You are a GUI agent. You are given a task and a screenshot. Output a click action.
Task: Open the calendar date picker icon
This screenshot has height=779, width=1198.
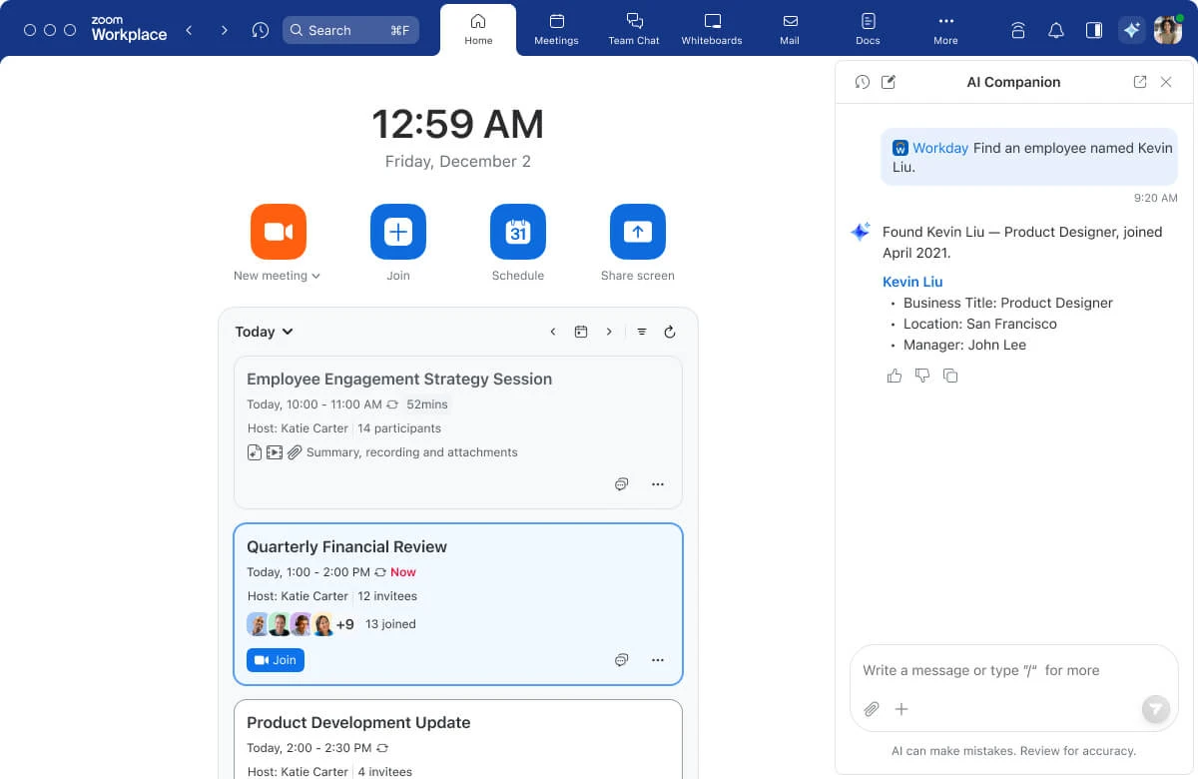pos(581,332)
